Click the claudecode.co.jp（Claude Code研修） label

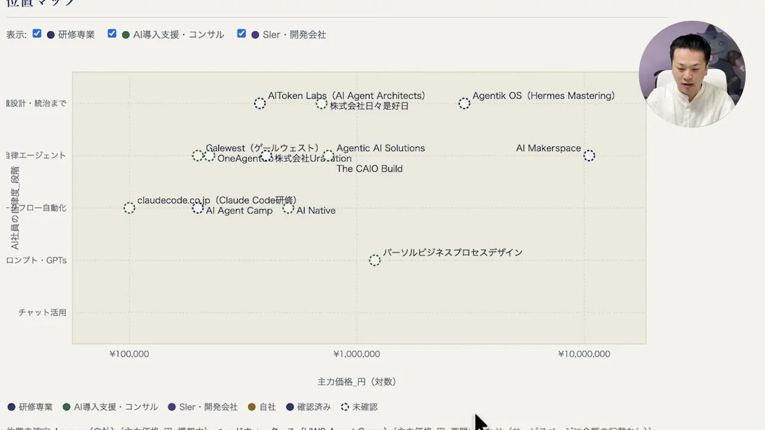217,200
